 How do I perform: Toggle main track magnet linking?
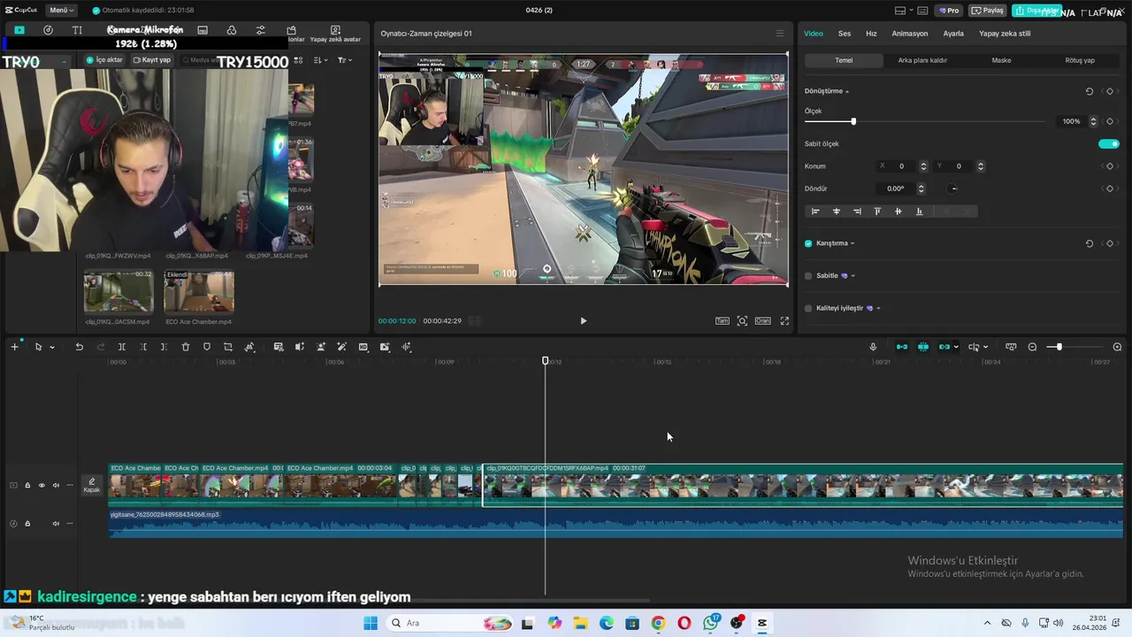click(x=902, y=347)
